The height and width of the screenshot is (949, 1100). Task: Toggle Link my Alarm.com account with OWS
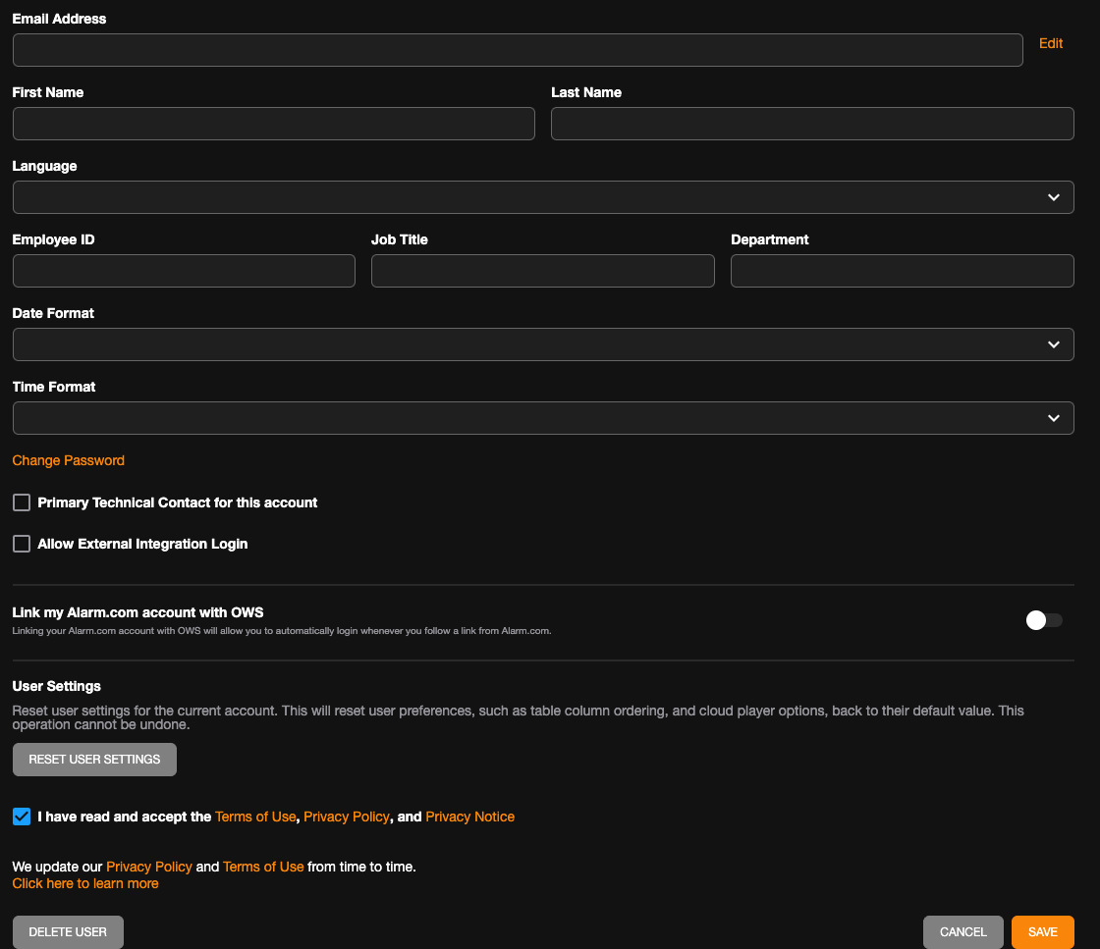click(1044, 620)
